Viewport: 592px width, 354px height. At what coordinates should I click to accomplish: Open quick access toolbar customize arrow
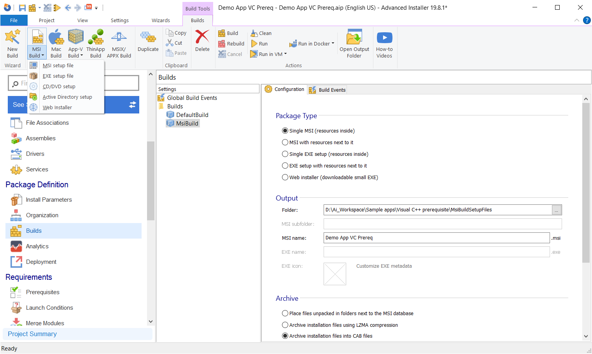pos(96,8)
